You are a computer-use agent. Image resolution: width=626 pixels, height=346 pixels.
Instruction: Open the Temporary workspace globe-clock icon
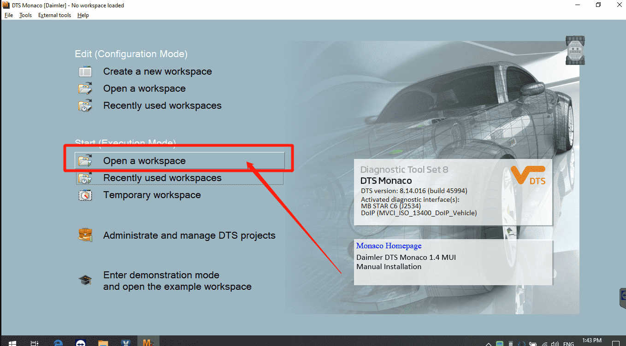[85, 194]
